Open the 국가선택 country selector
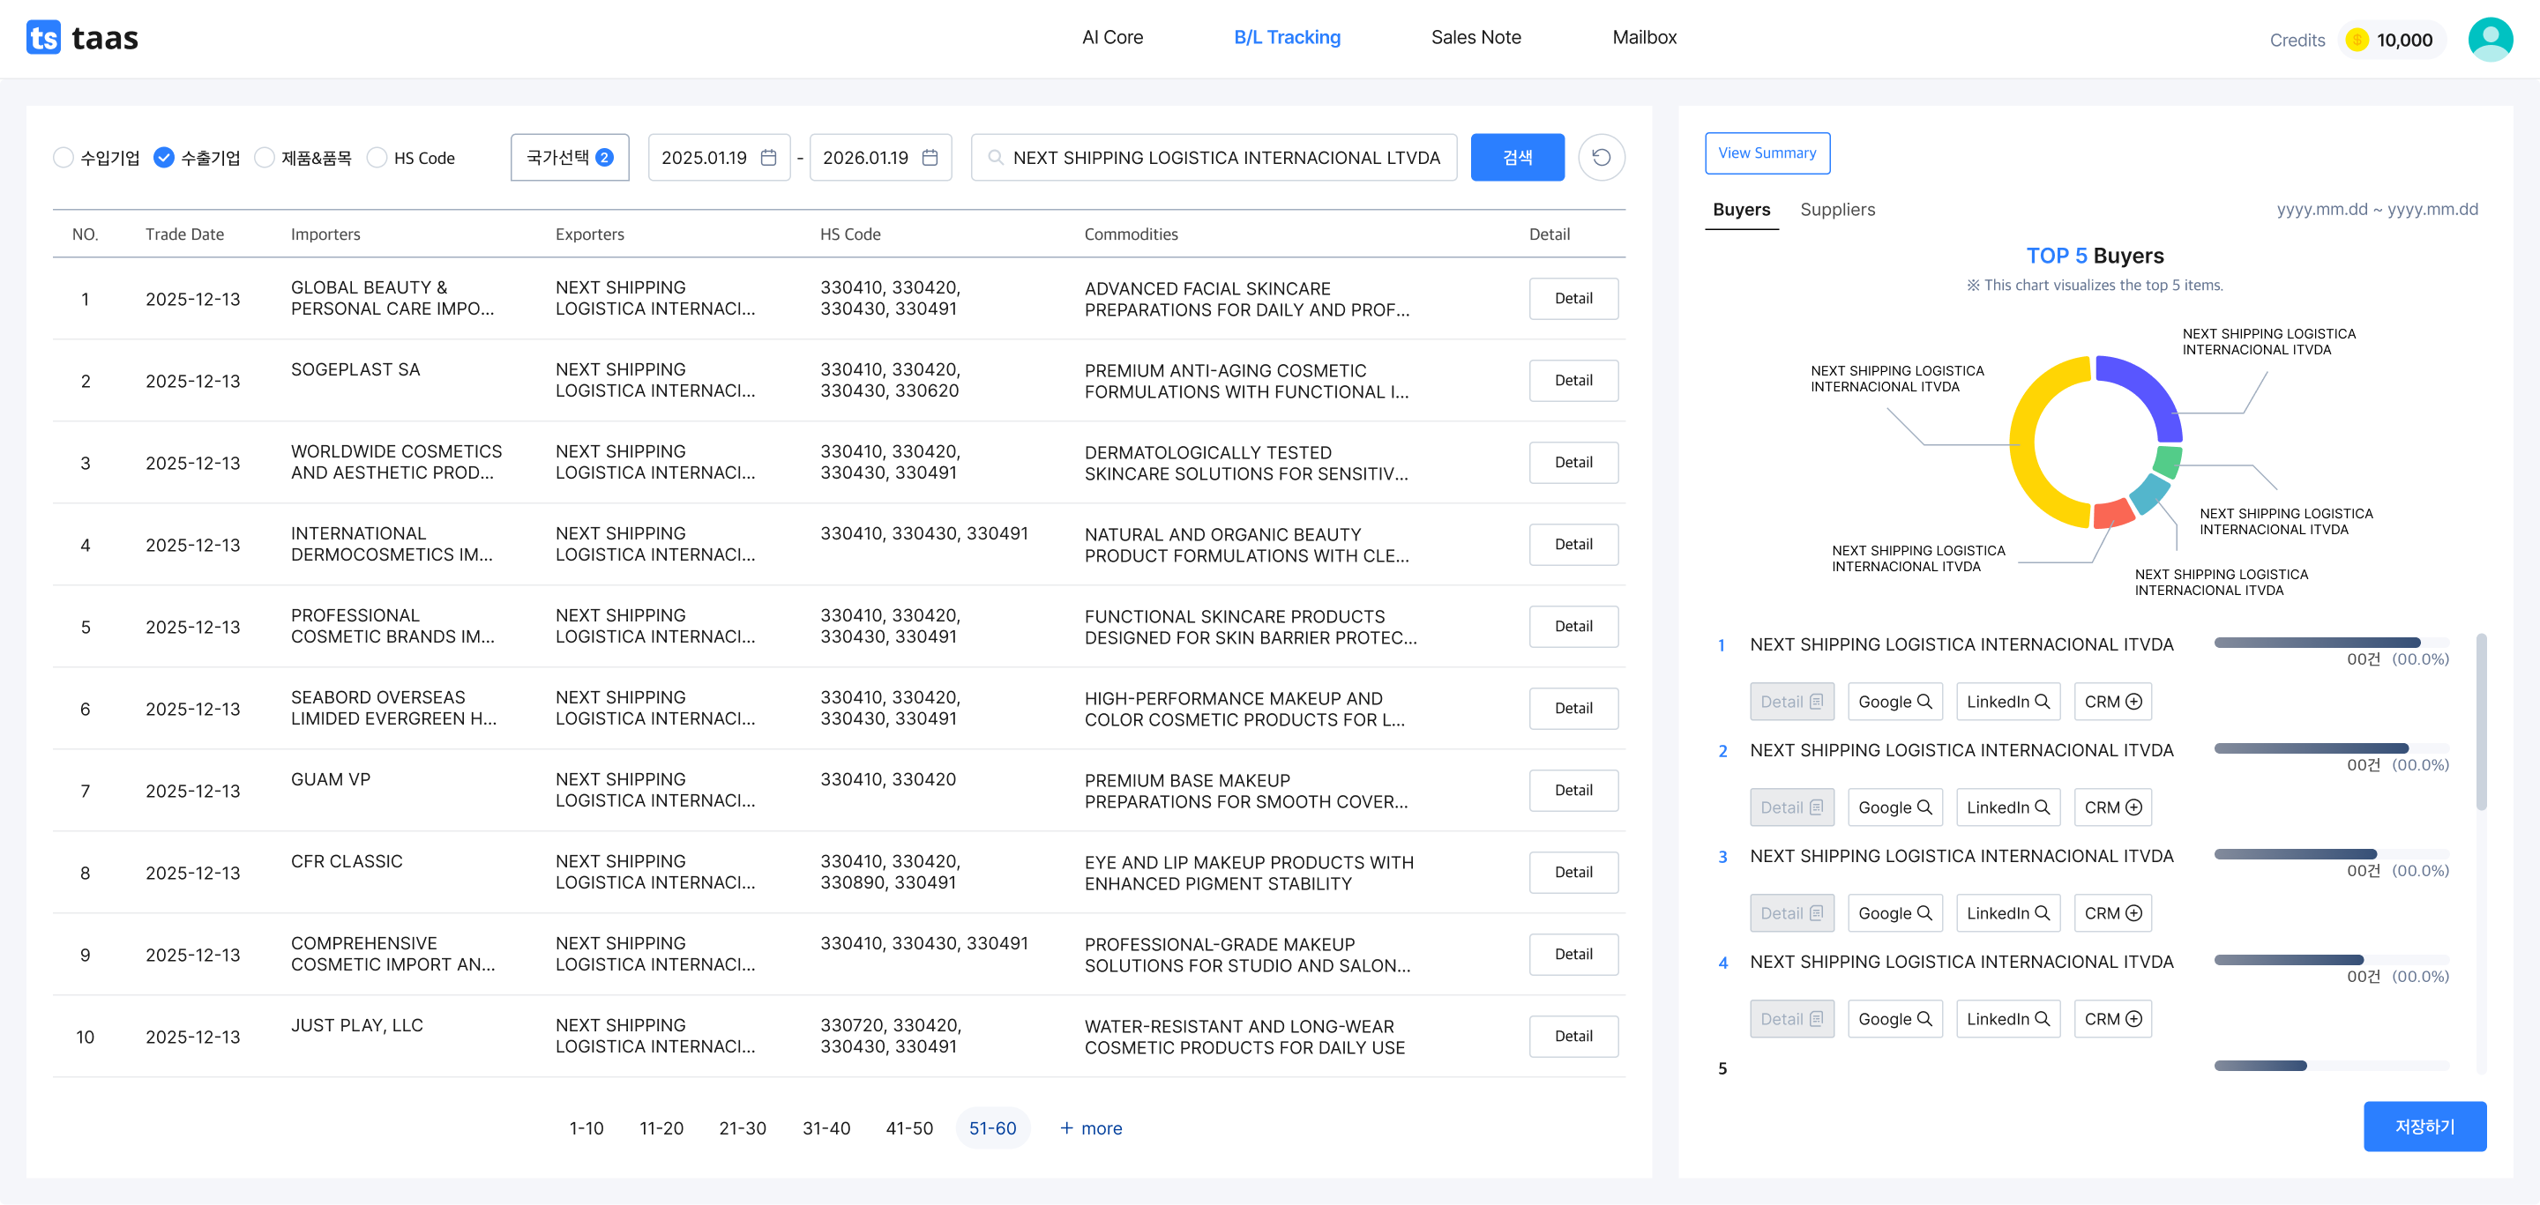 569,158
